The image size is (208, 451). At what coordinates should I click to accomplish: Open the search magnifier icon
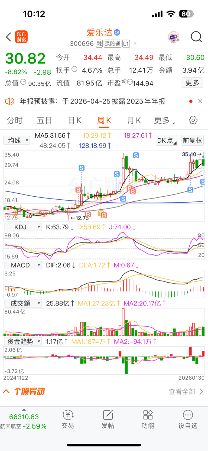pyautogui.click(x=196, y=37)
